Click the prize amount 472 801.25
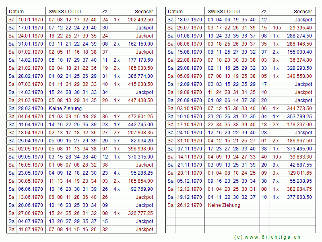The height and width of the screenshot is (242, 322). 140,117
